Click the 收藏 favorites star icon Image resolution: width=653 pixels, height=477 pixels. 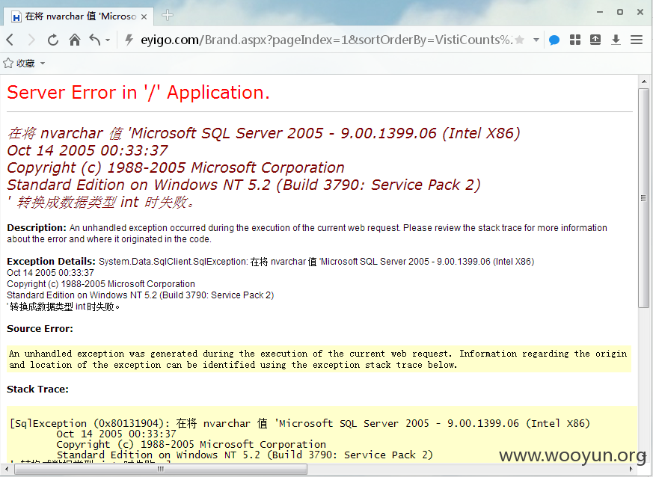tap(8, 64)
